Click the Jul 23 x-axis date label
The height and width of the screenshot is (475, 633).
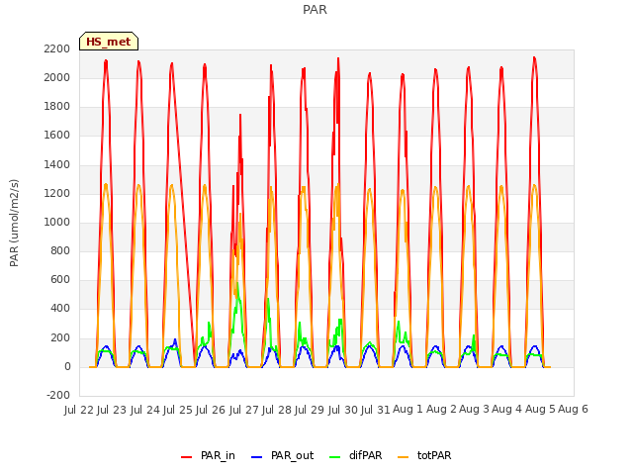tap(112, 410)
